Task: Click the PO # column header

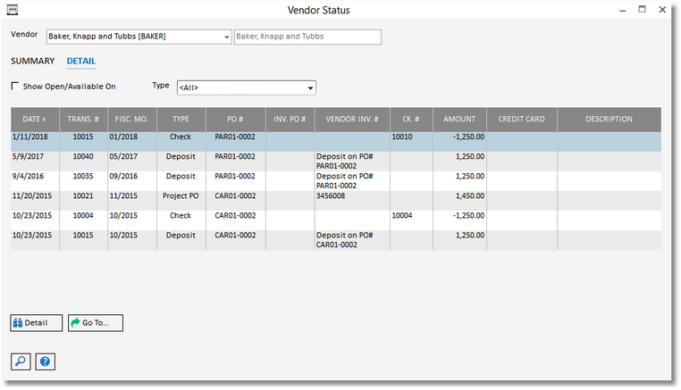Action: click(235, 120)
